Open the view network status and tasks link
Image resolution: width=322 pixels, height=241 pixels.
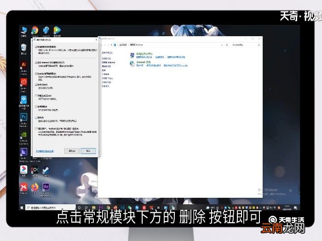(x=144, y=57)
